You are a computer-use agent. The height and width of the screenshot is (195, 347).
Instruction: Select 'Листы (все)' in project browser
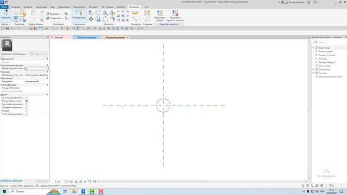(x=325, y=66)
